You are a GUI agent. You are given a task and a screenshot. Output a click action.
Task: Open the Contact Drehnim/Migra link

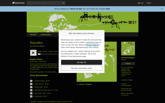click(126, 85)
